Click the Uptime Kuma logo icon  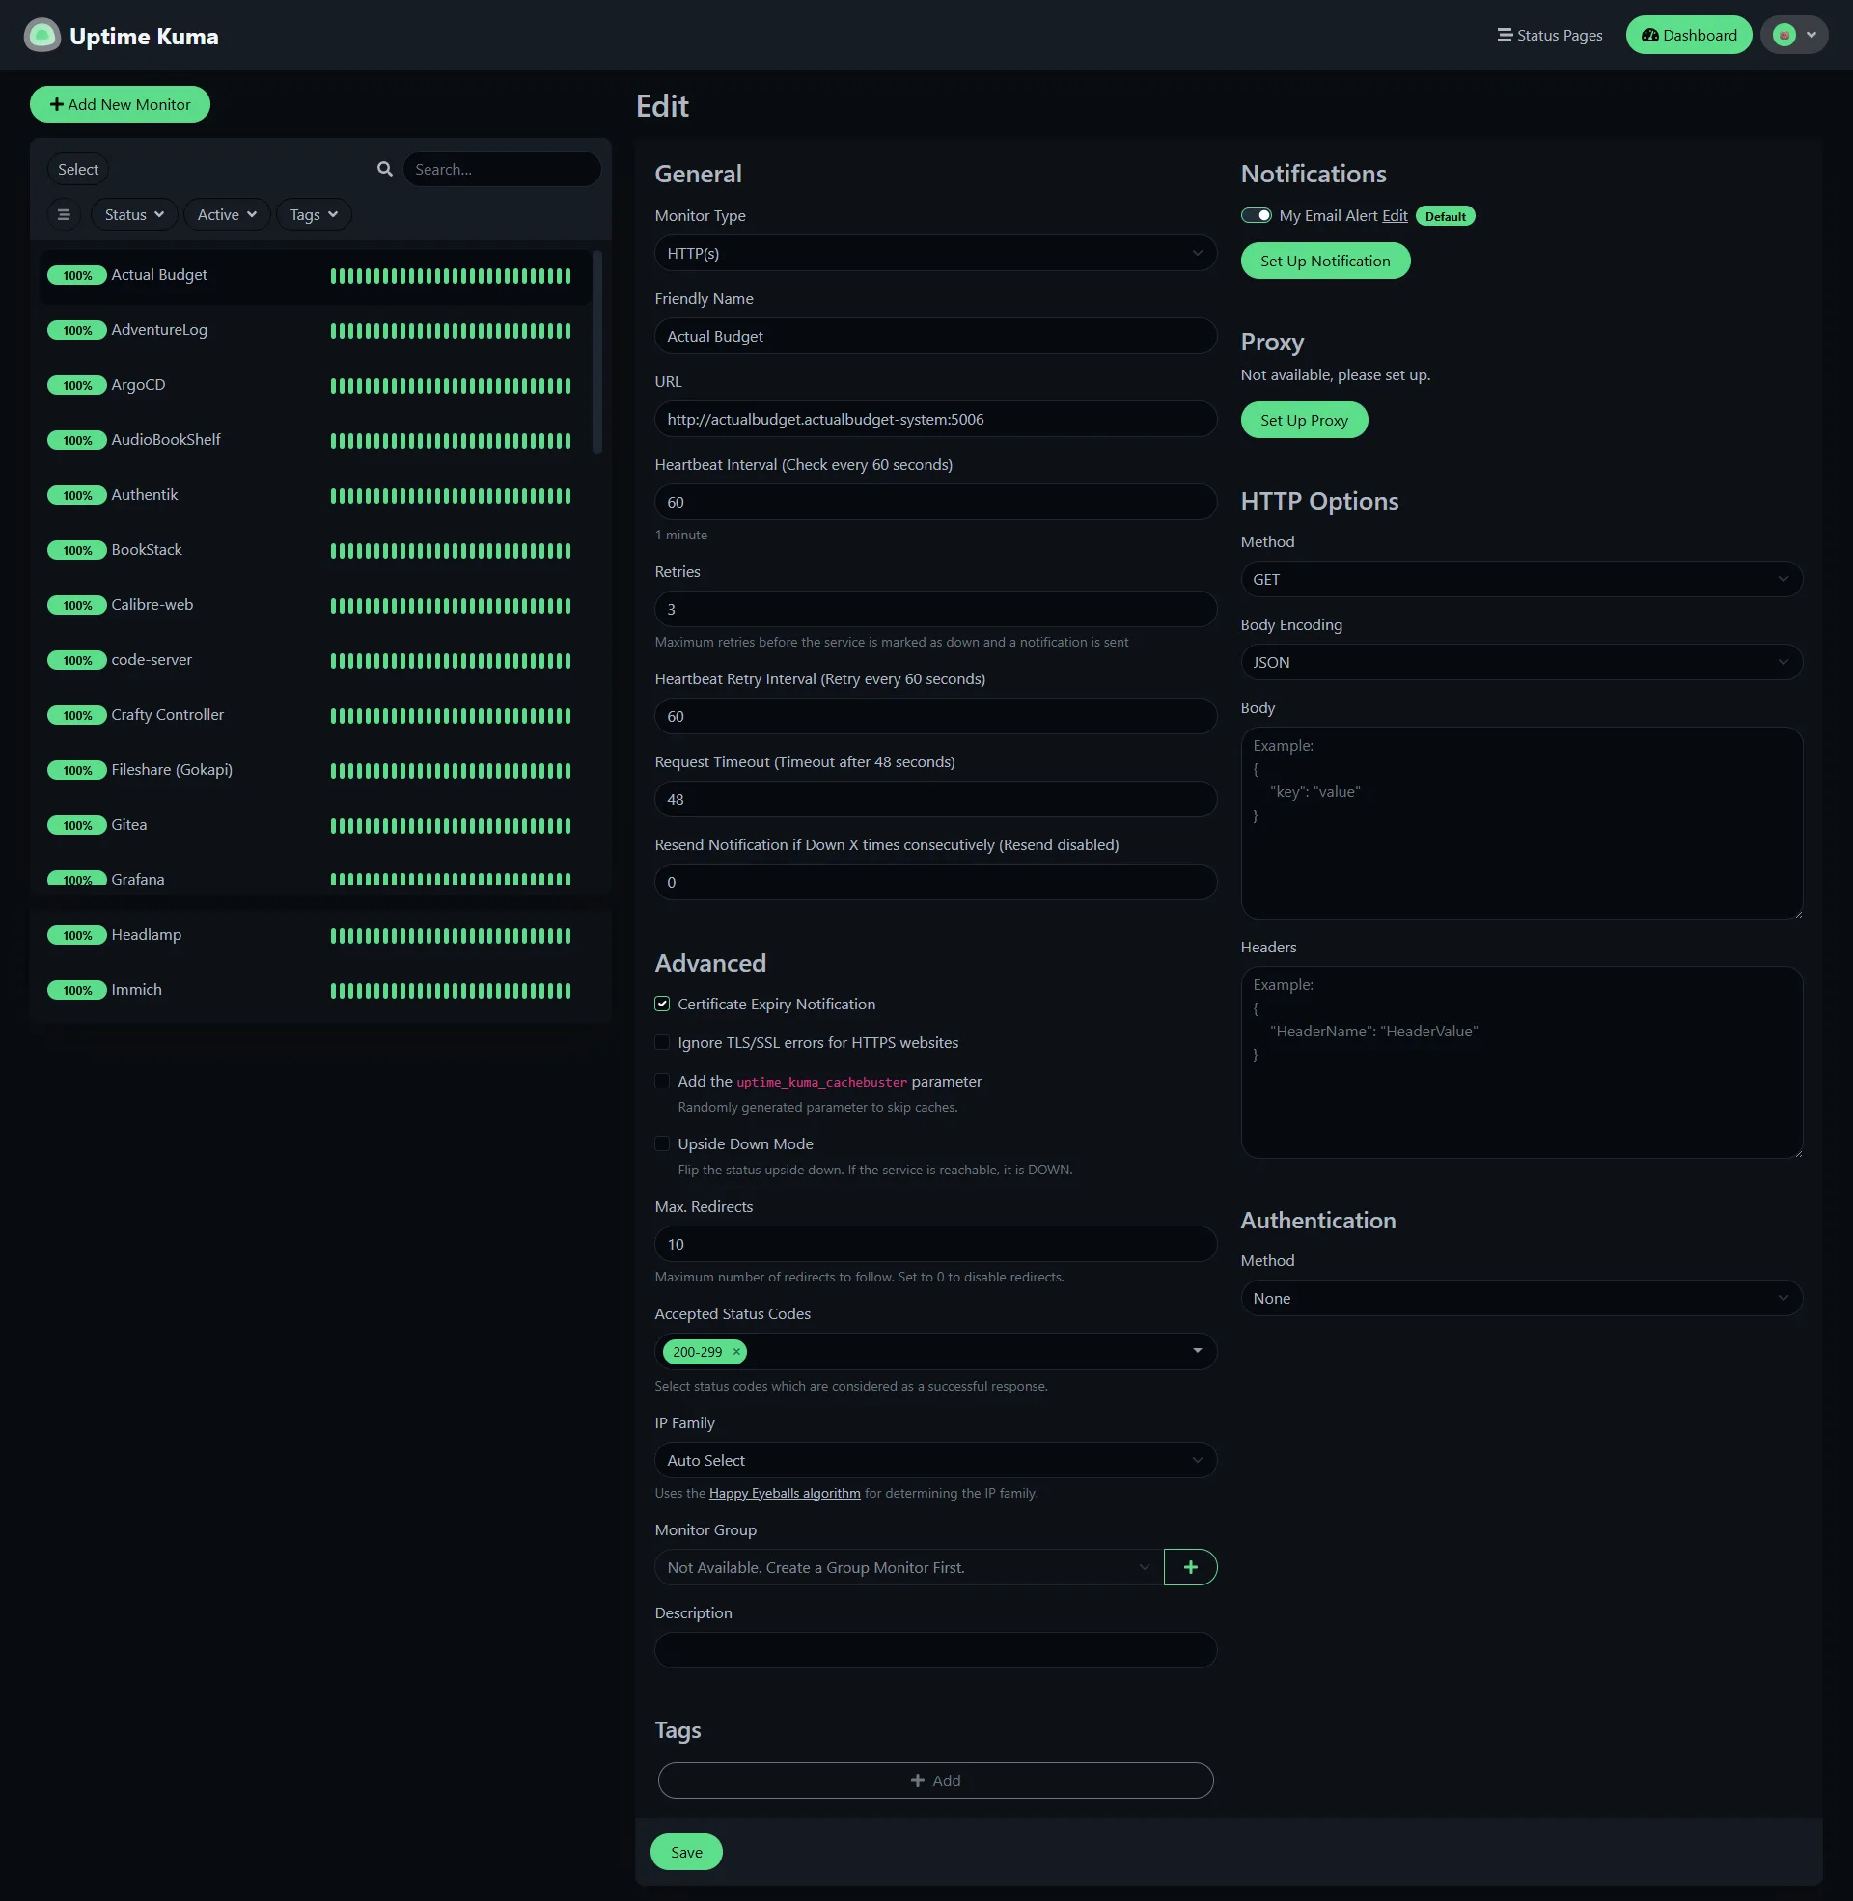41,36
